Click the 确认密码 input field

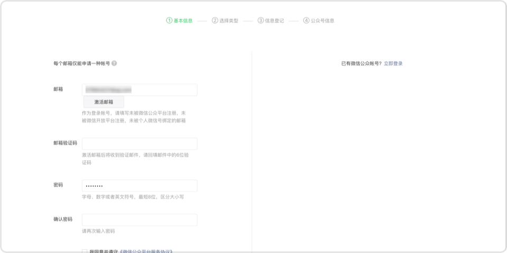click(x=139, y=220)
